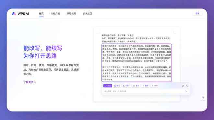Click the back-to-top button
Screen dimensions: 214x120
point(203,97)
